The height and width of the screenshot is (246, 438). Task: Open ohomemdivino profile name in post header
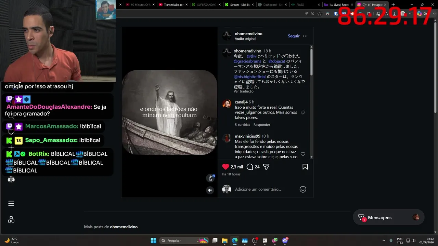pos(248,34)
